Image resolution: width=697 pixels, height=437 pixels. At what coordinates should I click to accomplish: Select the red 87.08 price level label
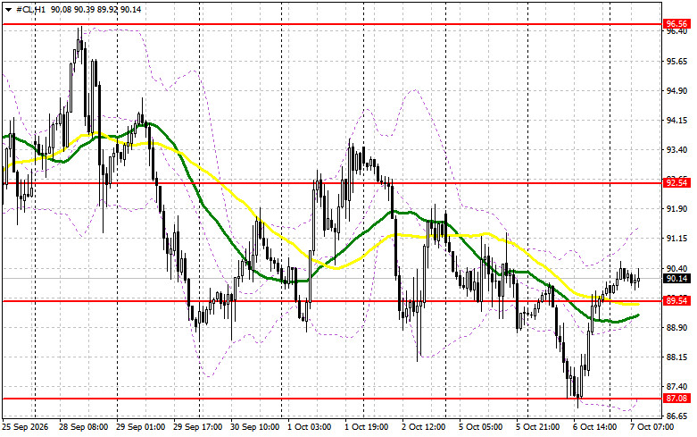point(677,399)
